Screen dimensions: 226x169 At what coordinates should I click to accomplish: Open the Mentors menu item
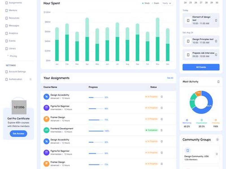coord(13,10)
